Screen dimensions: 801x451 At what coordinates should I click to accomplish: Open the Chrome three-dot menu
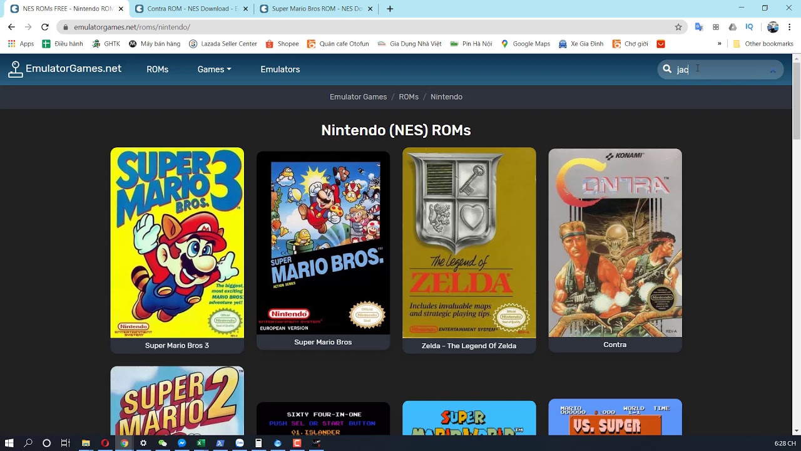[790, 27]
